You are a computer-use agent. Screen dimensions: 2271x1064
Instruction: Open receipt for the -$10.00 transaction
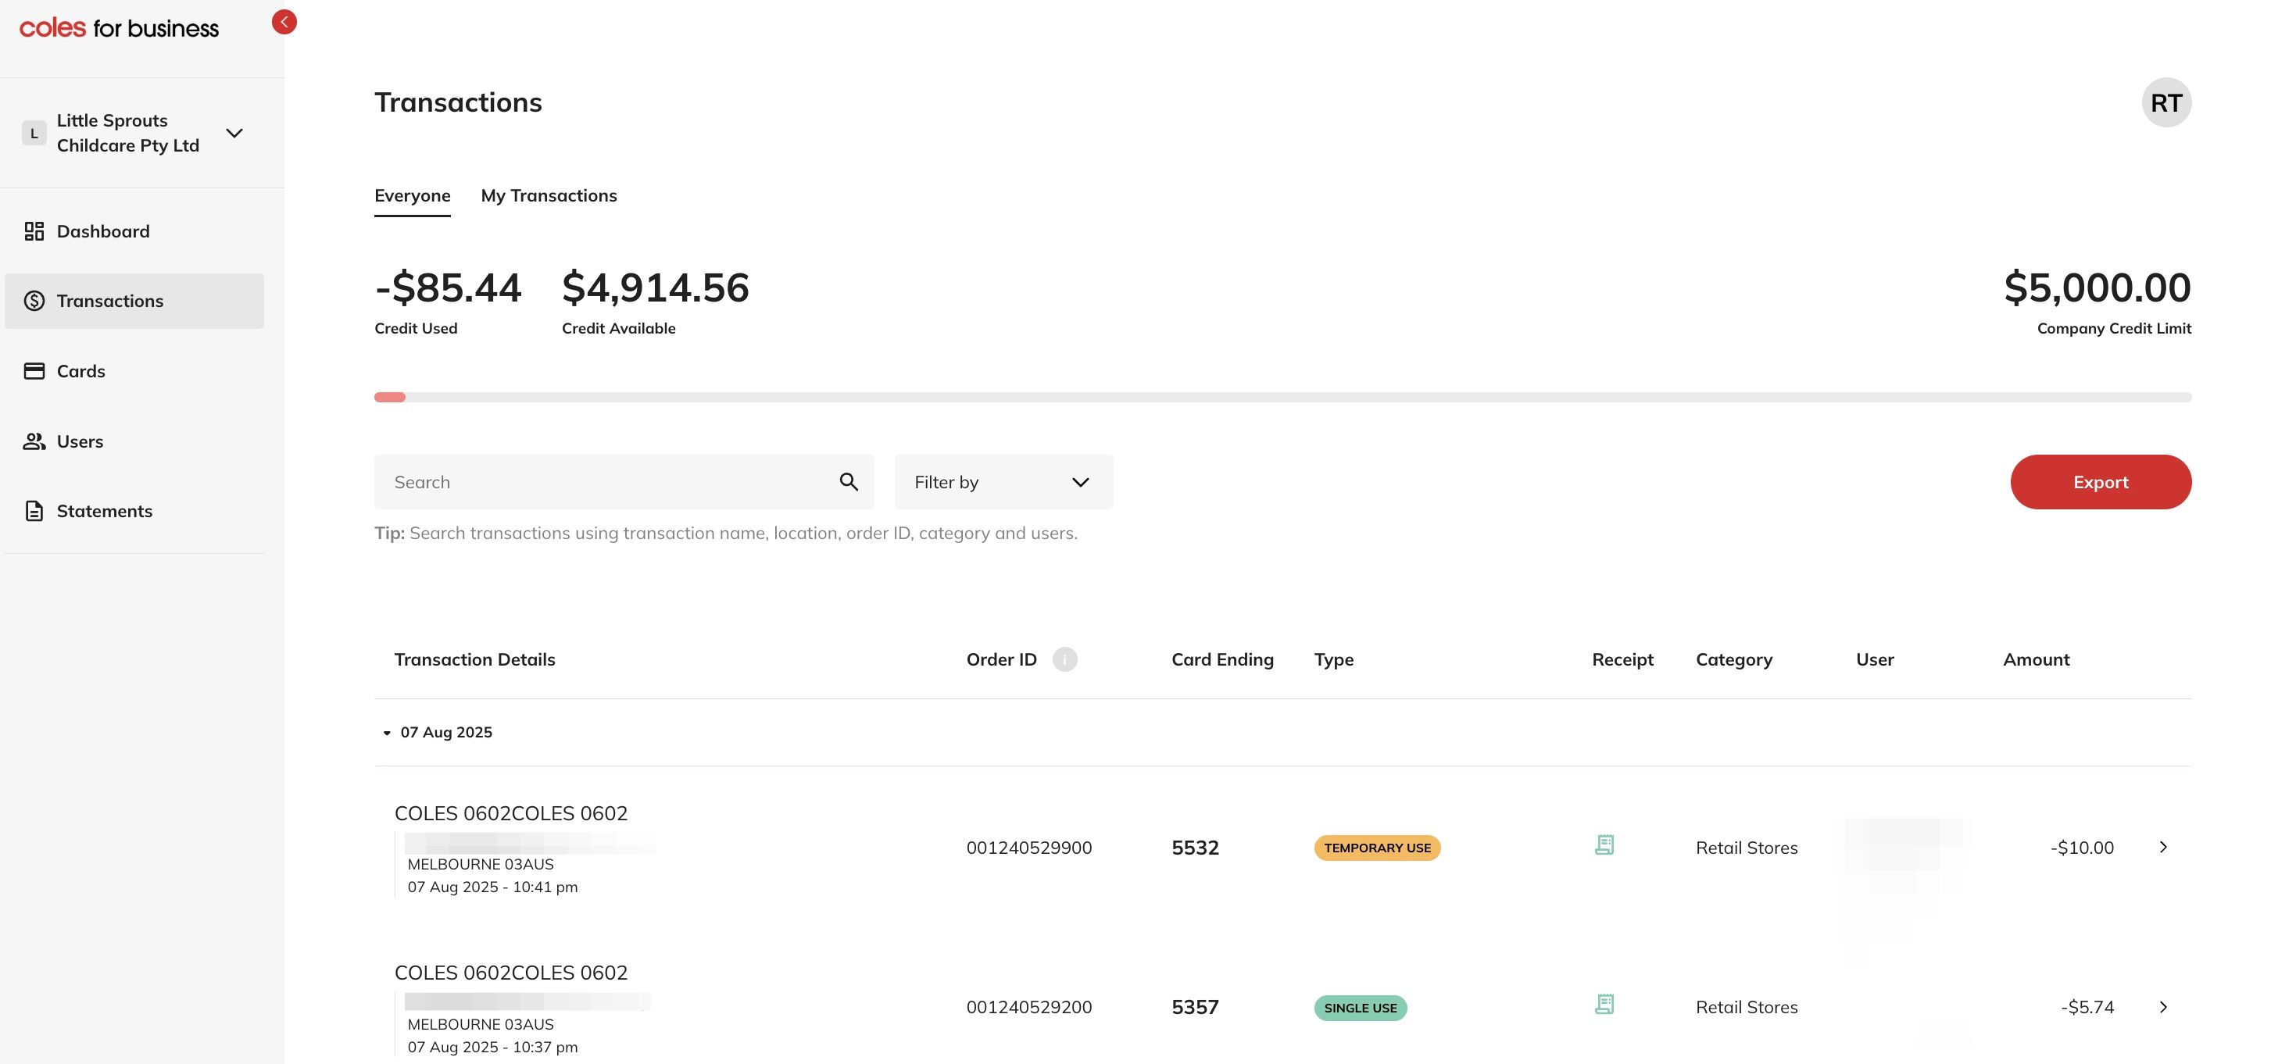pyautogui.click(x=1604, y=845)
